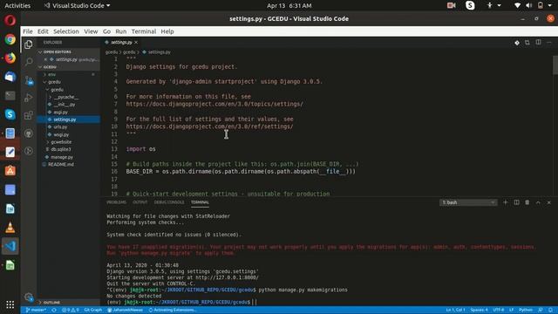Image resolution: width=558 pixels, height=314 pixels.
Task: Open the editor More Actions ellipsis
Action: [549, 43]
